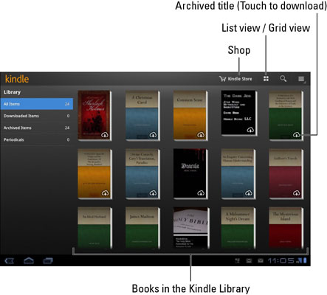The height and width of the screenshot is (295, 327).
Task: Tap the Android Home icon
Action: (x=29, y=260)
